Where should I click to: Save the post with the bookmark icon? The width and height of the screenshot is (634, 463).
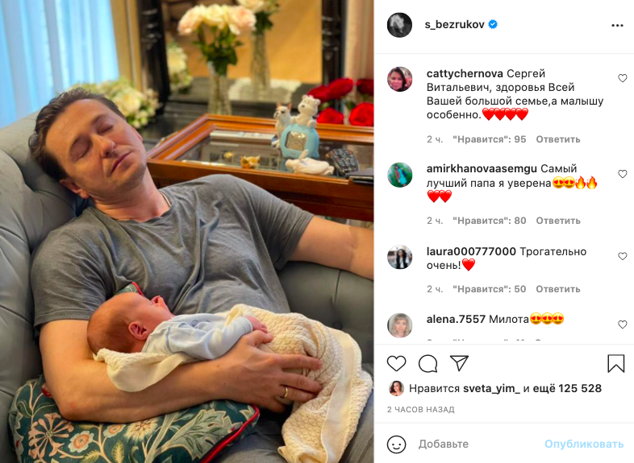tap(615, 363)
